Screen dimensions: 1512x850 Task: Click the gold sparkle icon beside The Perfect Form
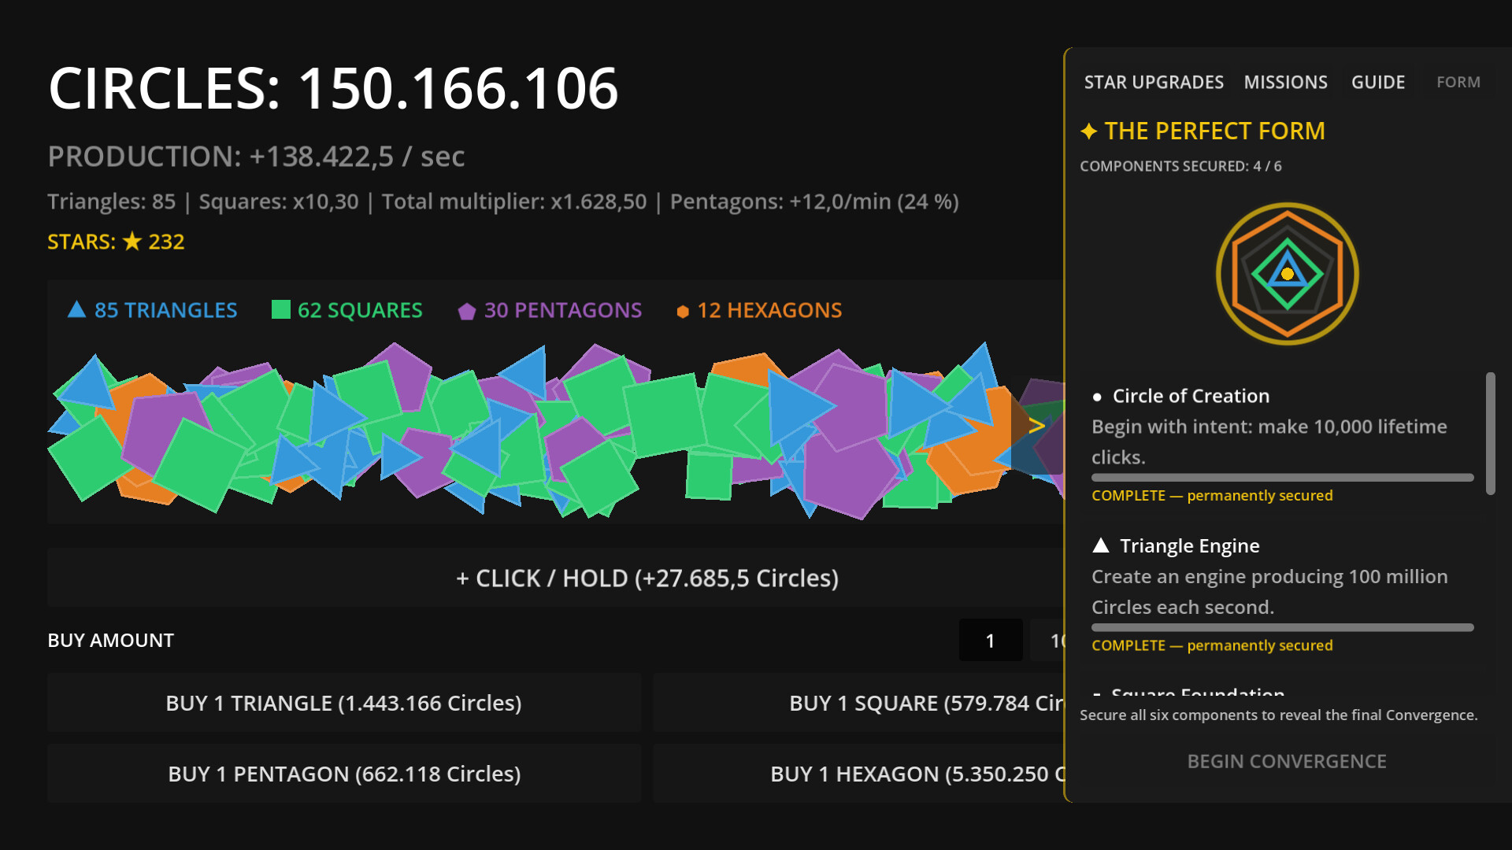coord(1089,131)
